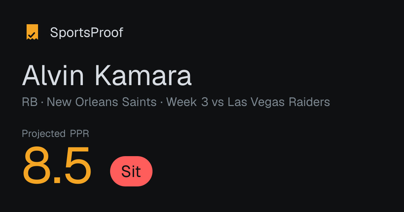Image resolution: width=404 pixels, height=212 pixels.
Task: Click the checkmark inside the orange logo
Action: [x=32, y=34]
